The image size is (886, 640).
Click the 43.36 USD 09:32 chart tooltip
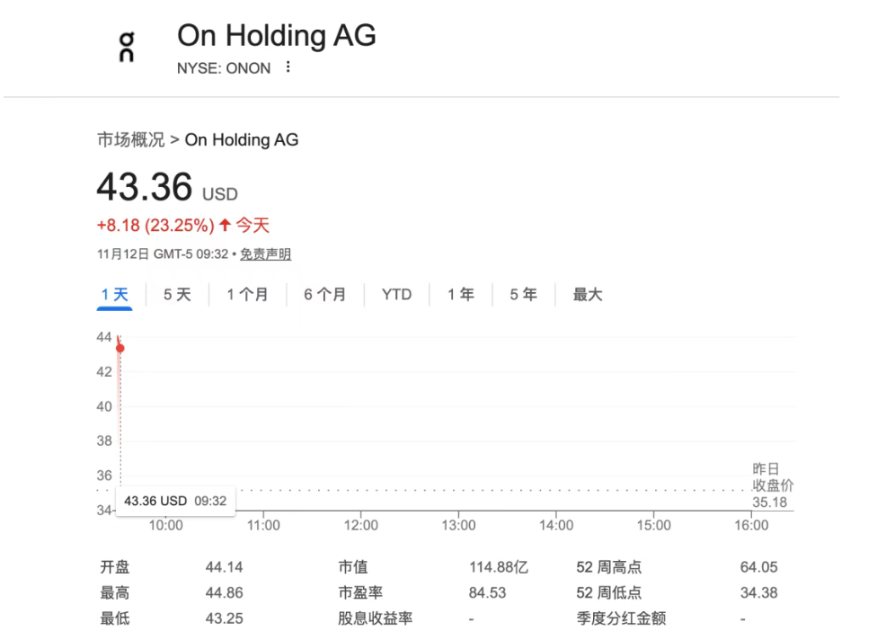(175, 501)
